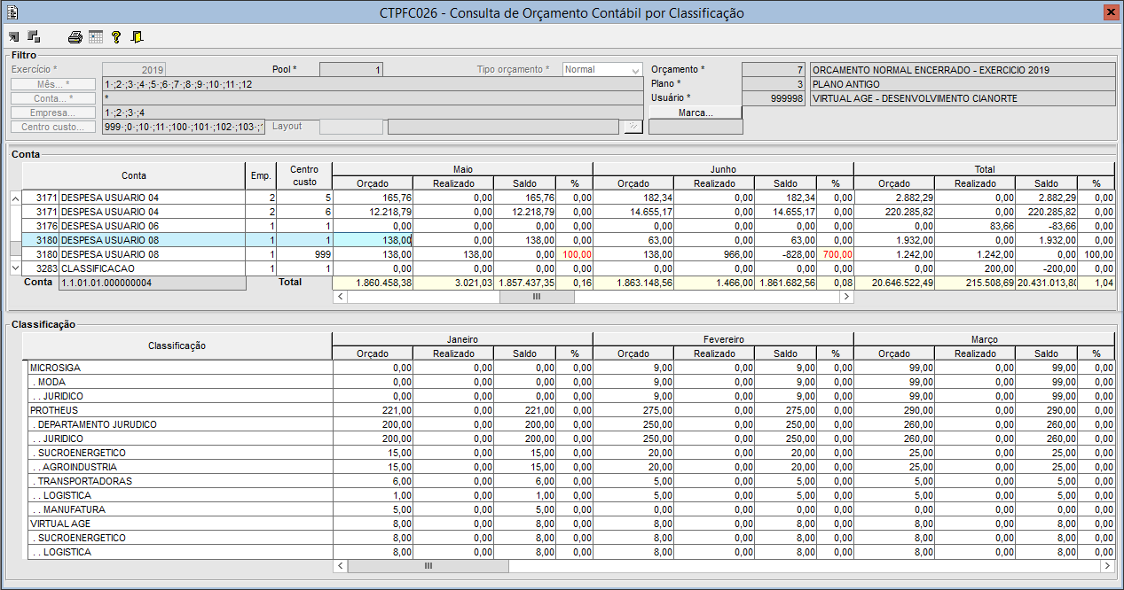
Task: Select the PROTHEUS classification row
Action: [54, 410]
